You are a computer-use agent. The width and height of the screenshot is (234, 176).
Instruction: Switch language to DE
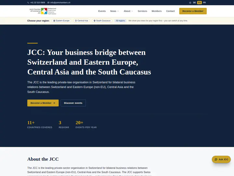[x=194, y=3]
